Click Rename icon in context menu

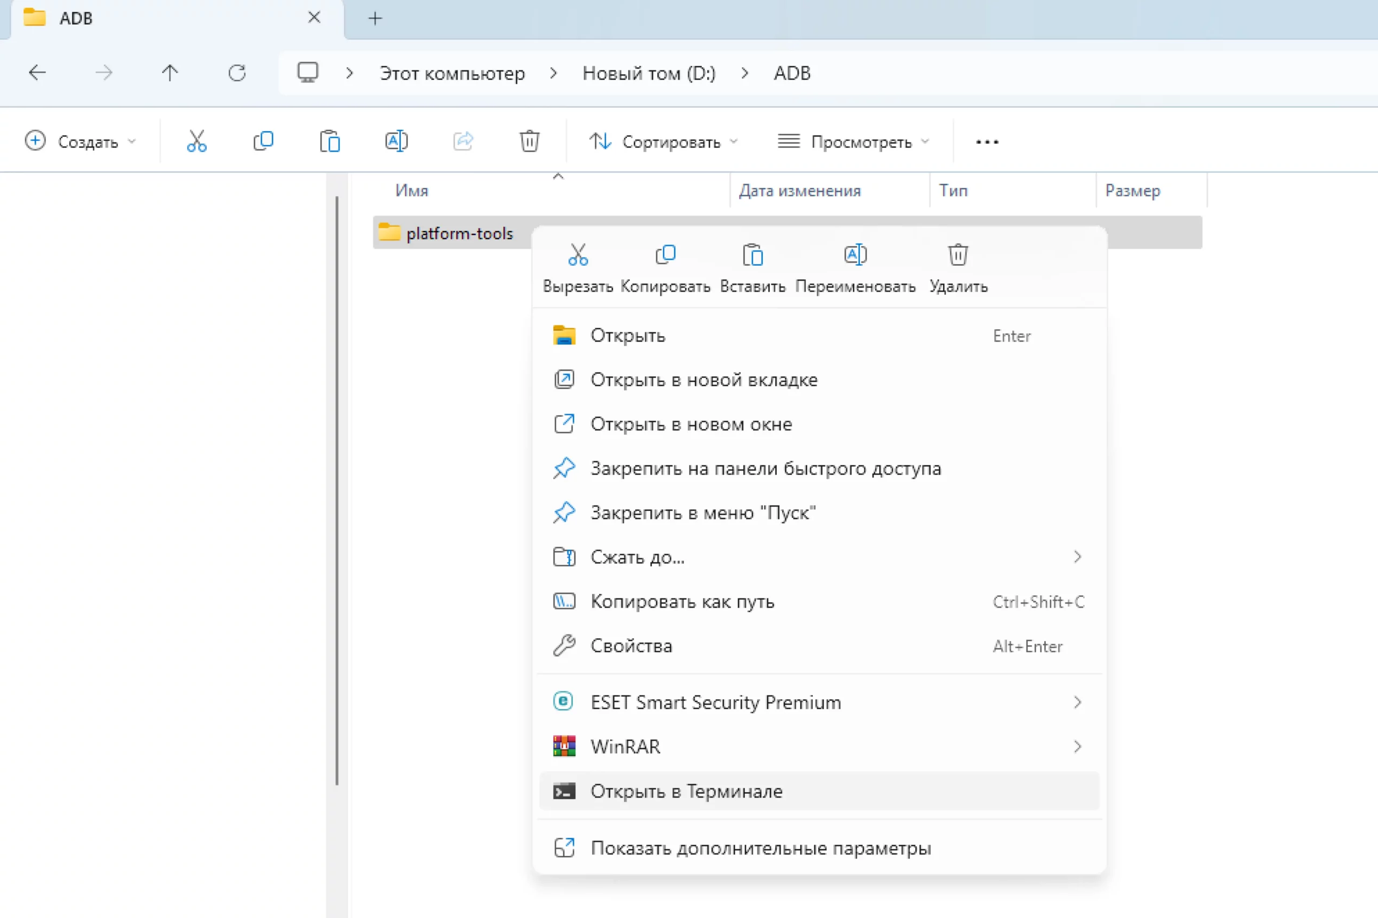[855, 255]
